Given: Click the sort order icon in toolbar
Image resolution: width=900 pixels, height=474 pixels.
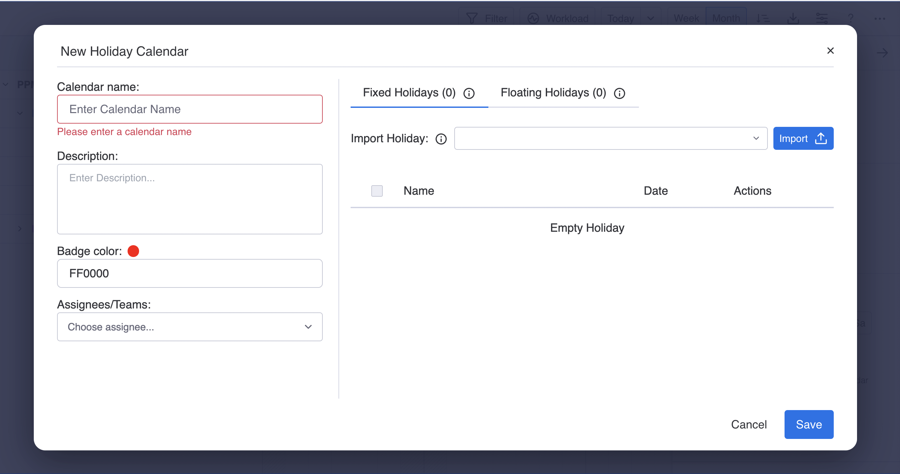Looking at the screenshot, I should point(763,18).
